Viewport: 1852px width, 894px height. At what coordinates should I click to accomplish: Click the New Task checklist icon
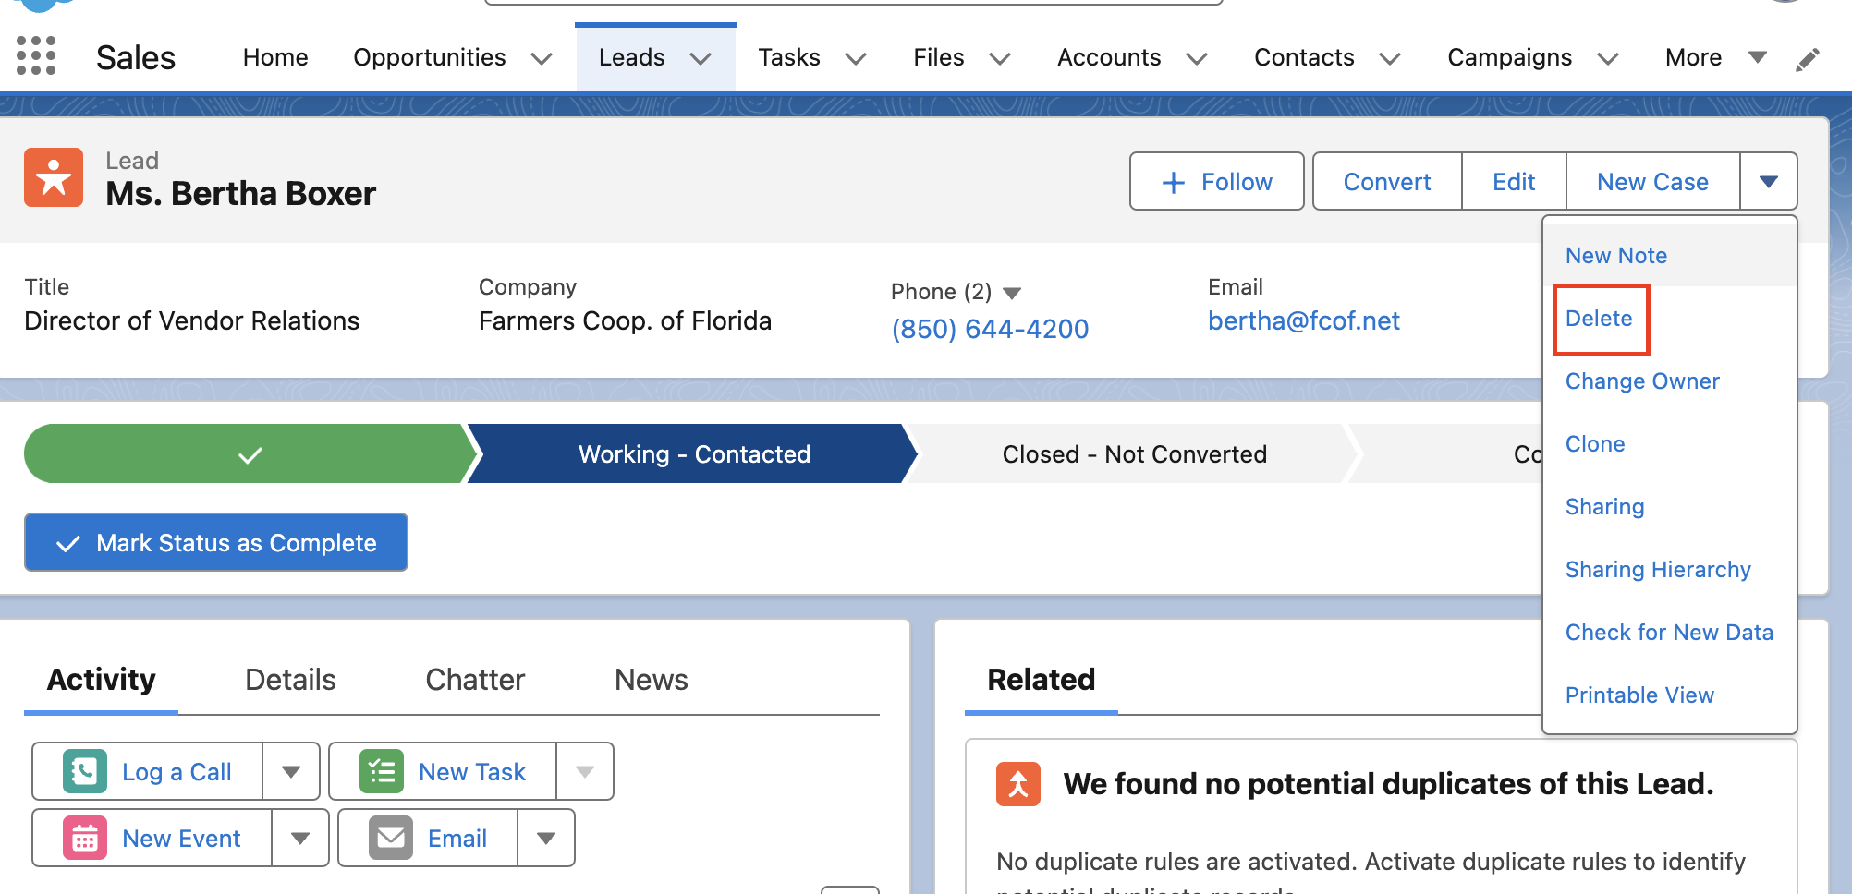click(382, 771)
